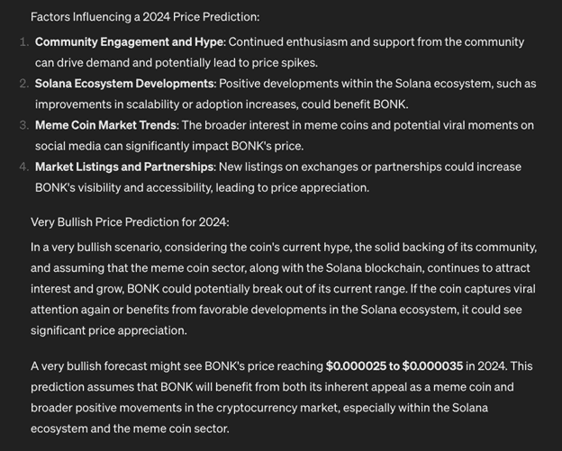Click the 'Factors Influencing a 2024 Price Prediction' heading
The image size is (562, 451).
tap(145, 17)
